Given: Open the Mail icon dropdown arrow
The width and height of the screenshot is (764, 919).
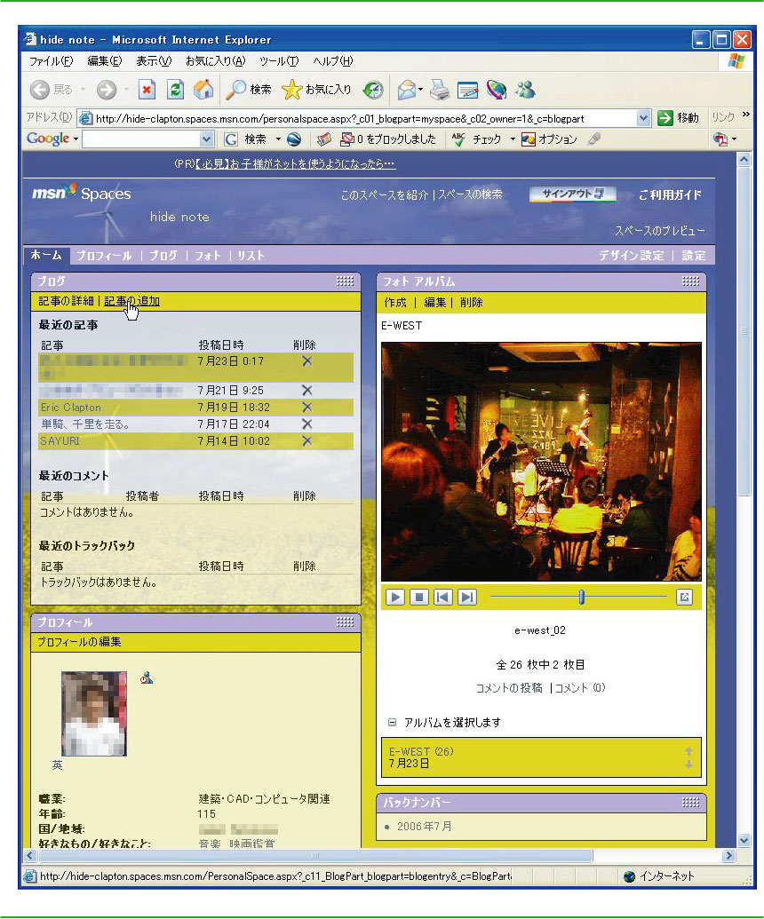Looking at the screenshot, I should (x=420, y=90).
